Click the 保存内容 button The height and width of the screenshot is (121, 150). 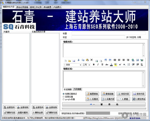tap(139, 94)
